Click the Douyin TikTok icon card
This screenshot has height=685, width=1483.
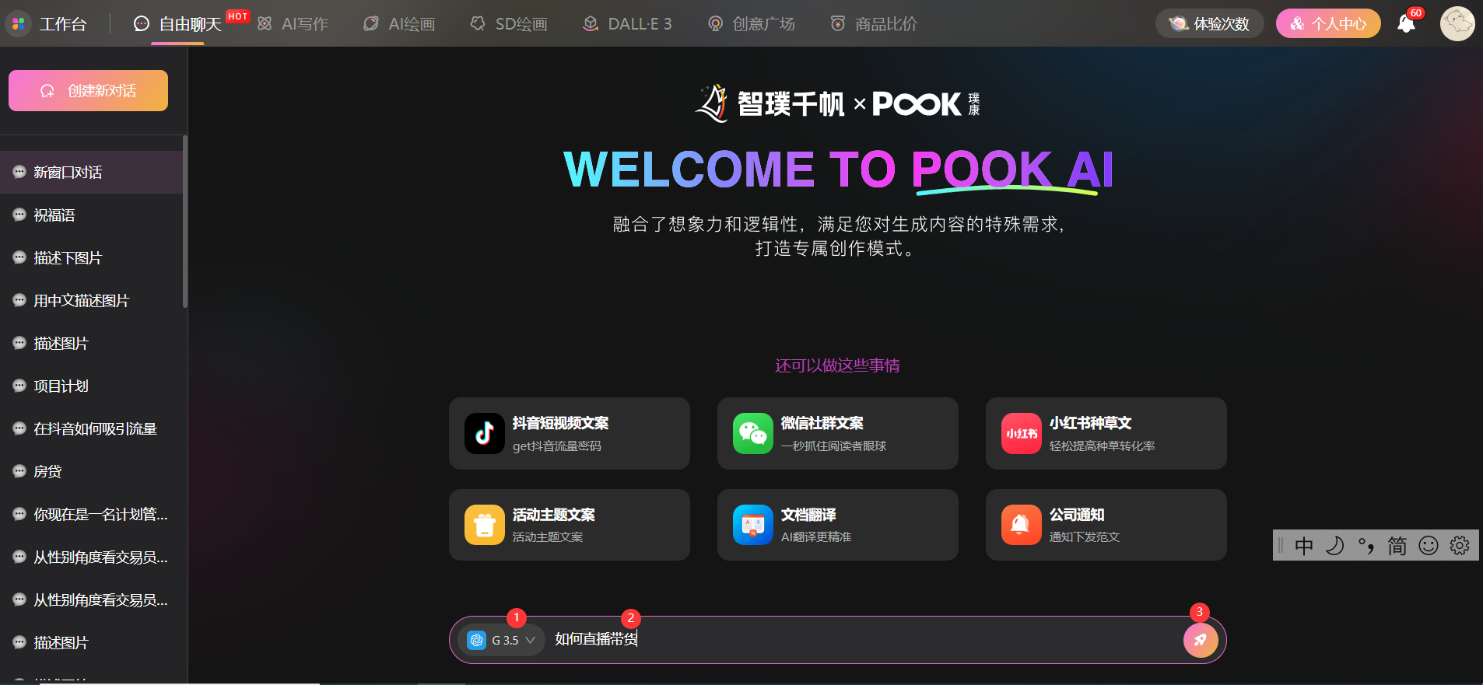484,433
